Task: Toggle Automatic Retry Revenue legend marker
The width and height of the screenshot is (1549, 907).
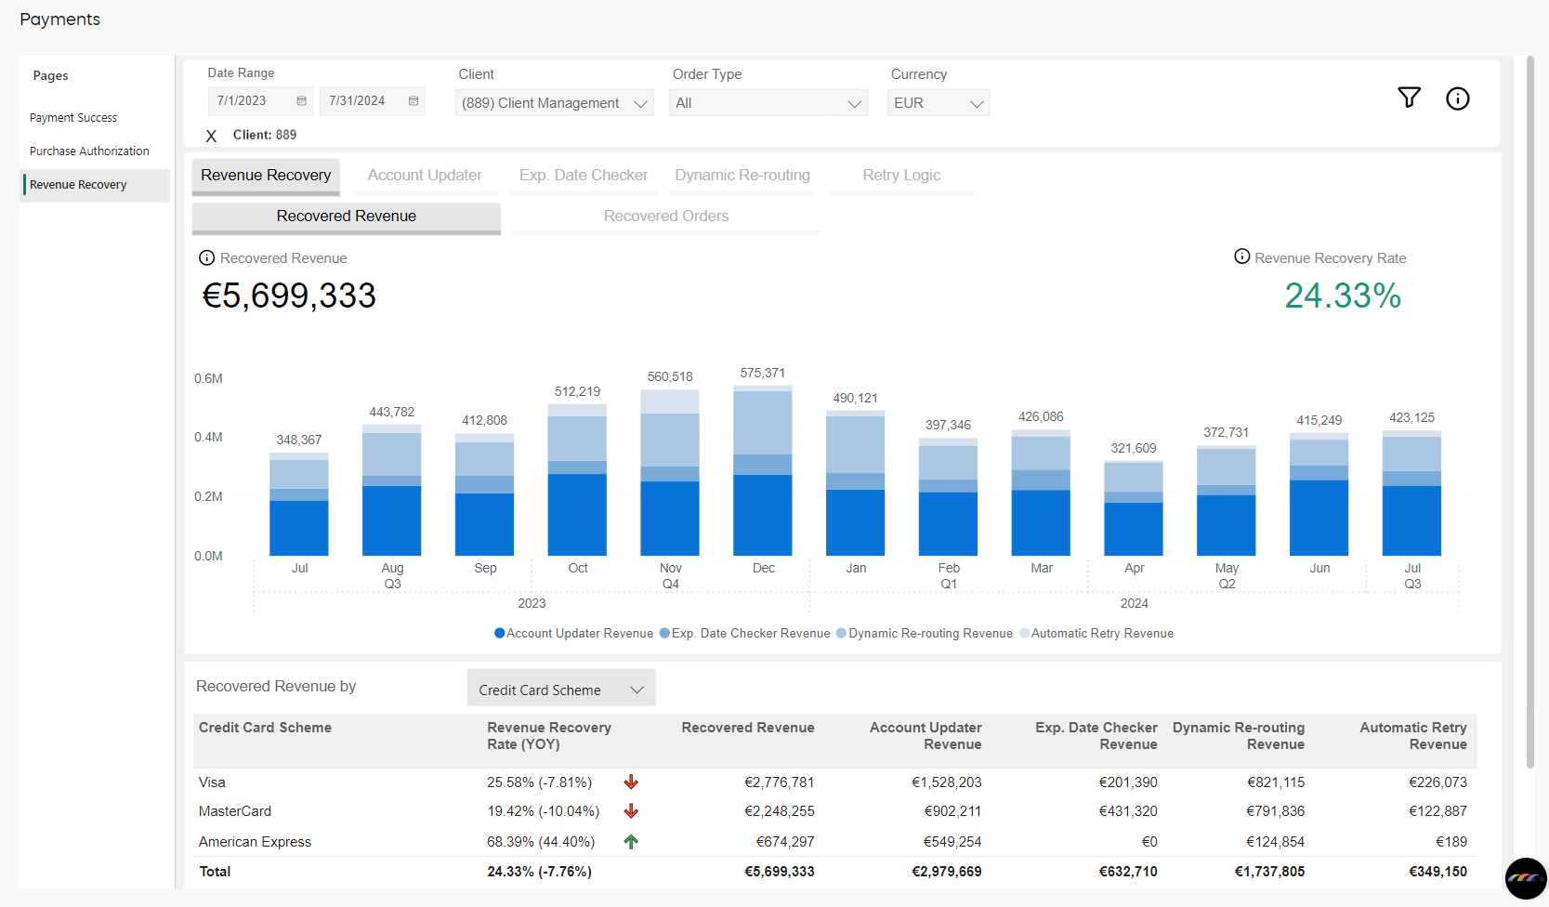Action: [x=1024, y=633]
